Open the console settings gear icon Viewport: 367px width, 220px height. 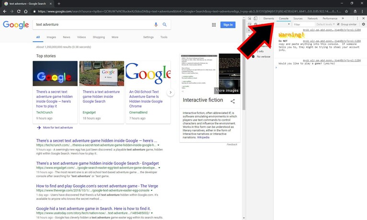363,24
